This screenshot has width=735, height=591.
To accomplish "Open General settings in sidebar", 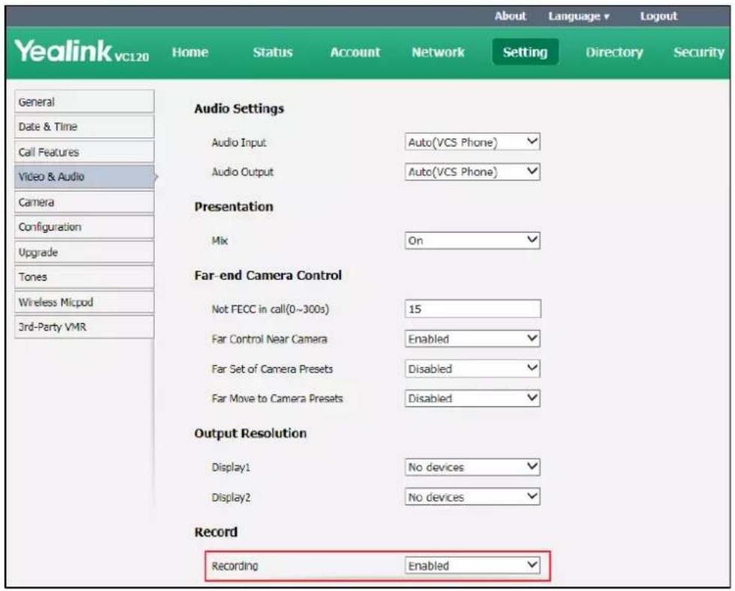I will pyautogui.click(x=84, y=101).
